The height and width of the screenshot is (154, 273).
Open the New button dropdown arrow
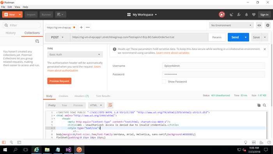(20, 14)
